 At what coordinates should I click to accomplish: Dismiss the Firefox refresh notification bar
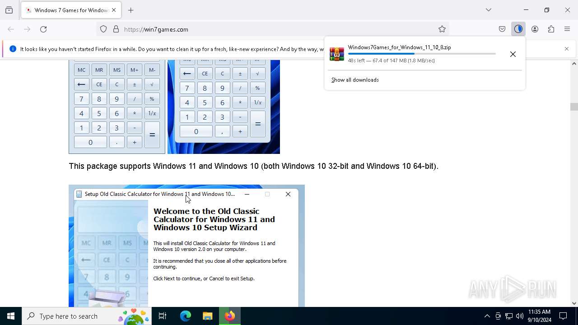(567, 49)
